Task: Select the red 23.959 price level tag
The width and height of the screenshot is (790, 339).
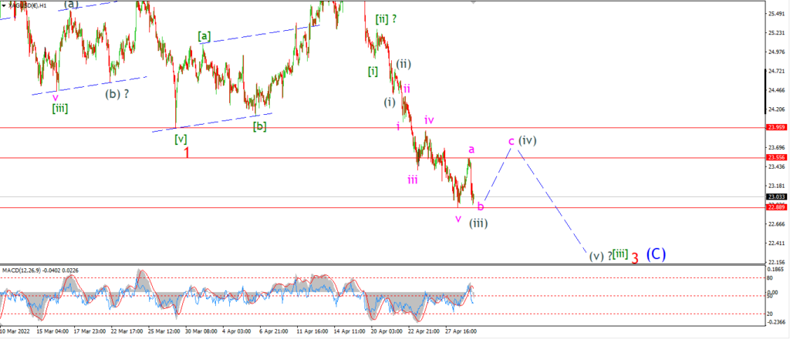Action: 776,127
